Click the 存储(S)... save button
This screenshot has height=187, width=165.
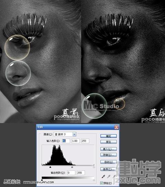pos(109,155)
